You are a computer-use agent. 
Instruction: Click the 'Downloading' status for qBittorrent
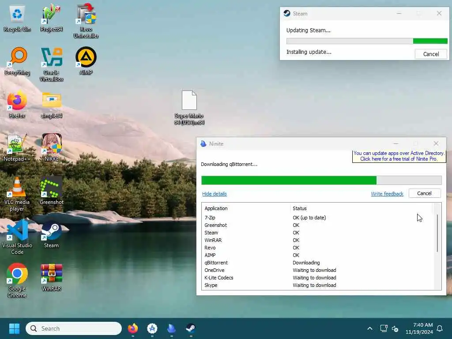(306, 263)
